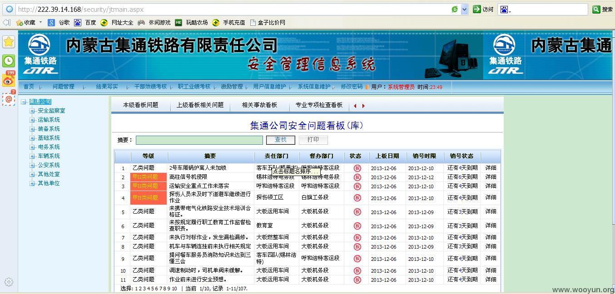The image size is (615, 294).
Task: Open the 百度 paw bookmark
Action: pos(85,22)
